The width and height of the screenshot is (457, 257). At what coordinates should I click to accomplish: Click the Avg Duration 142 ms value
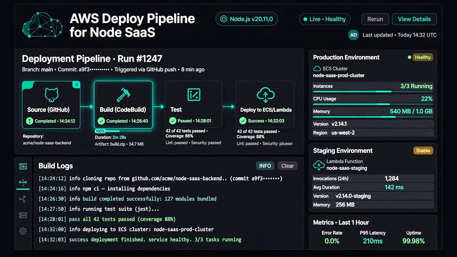click(x=394, y=187)
